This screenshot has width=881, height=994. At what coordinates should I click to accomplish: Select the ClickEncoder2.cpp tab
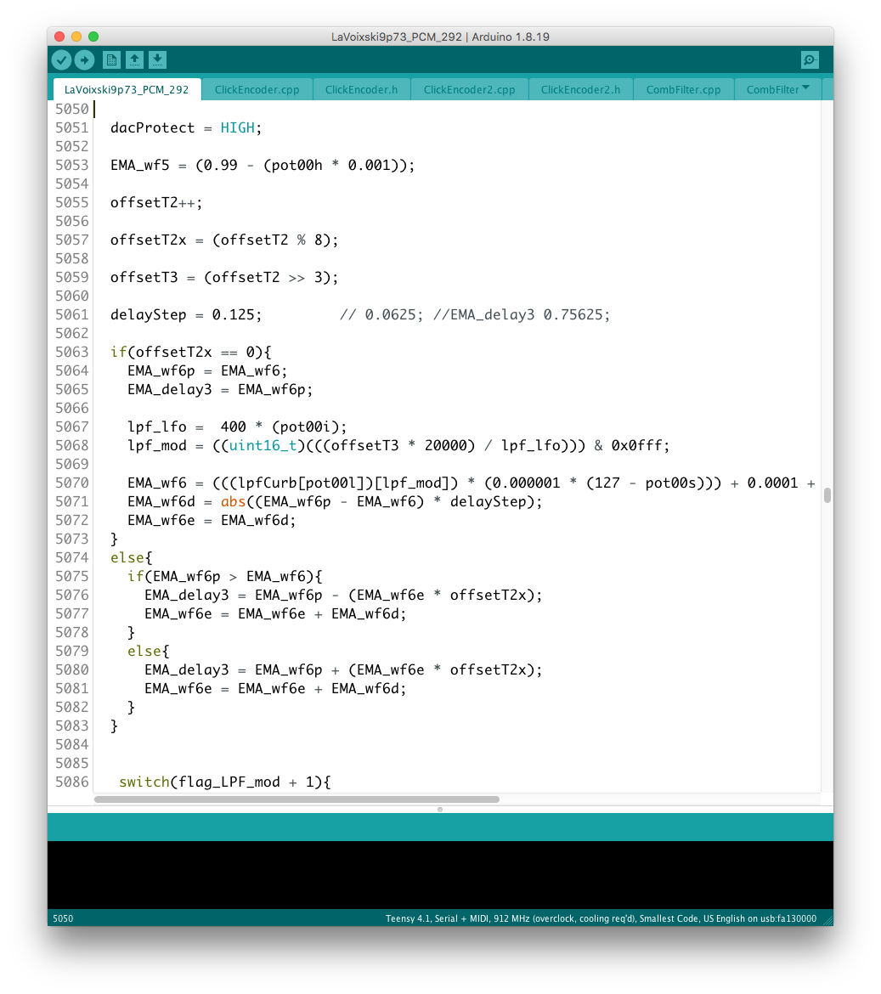click(469, 89)
